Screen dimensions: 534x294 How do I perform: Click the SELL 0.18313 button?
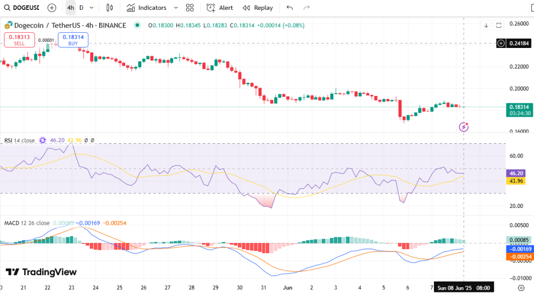19,40
